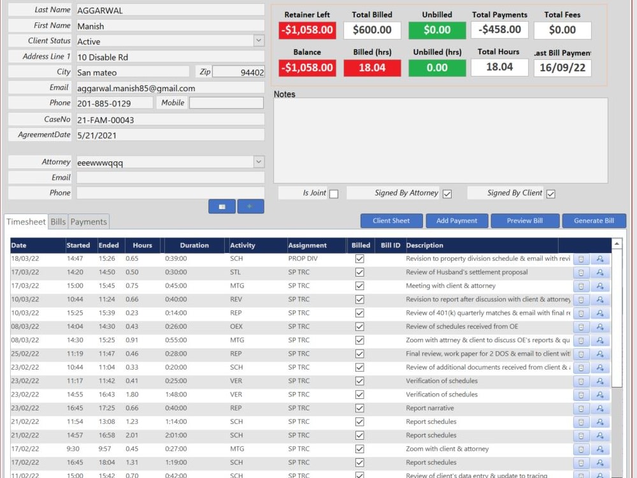The width and height of the screenshot is (637, 478).
Task: Click the Generate Bill button
Action: pyautogui.click(x=594, y=221)
